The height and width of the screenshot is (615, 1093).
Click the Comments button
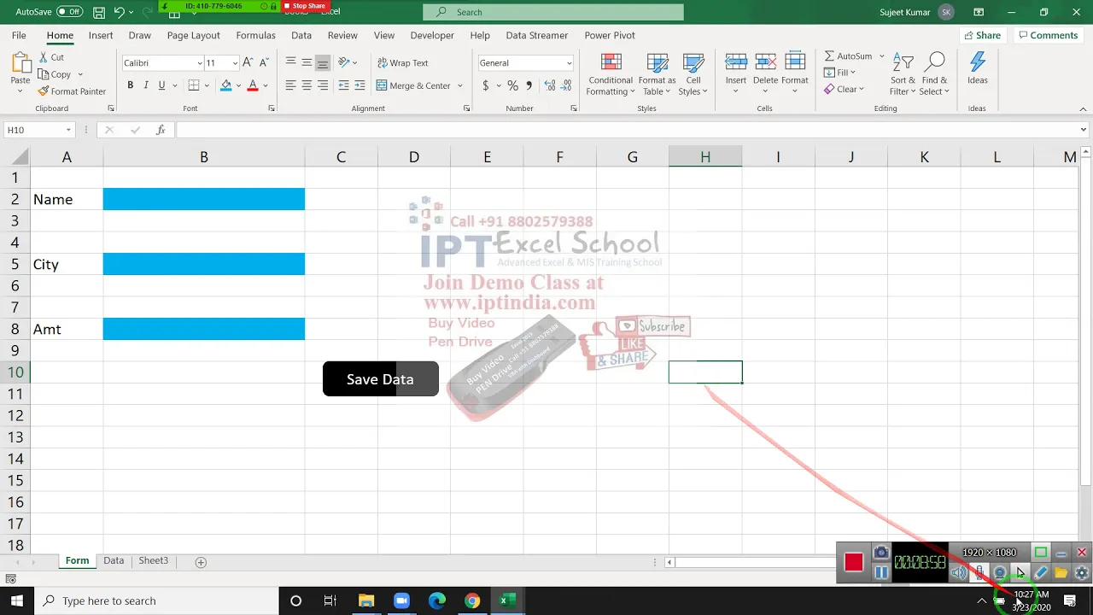point(1048,35)
